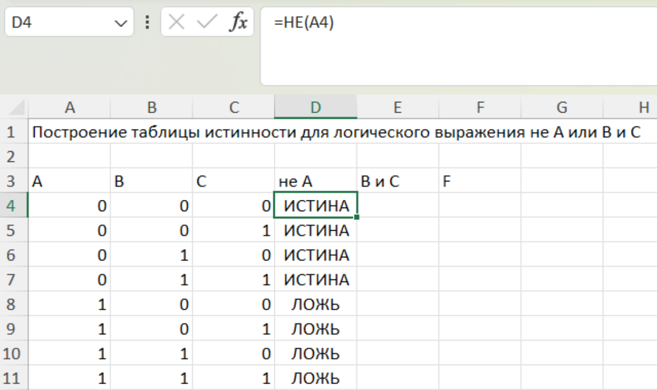657x390 pixels.
Task: Click cell D9 containing ЛОЖЬ
Action: click(x=315, y=329)
